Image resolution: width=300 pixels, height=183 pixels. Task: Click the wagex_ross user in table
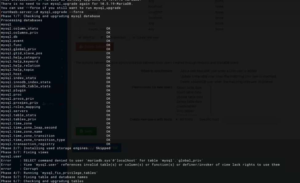click(97, 29)
